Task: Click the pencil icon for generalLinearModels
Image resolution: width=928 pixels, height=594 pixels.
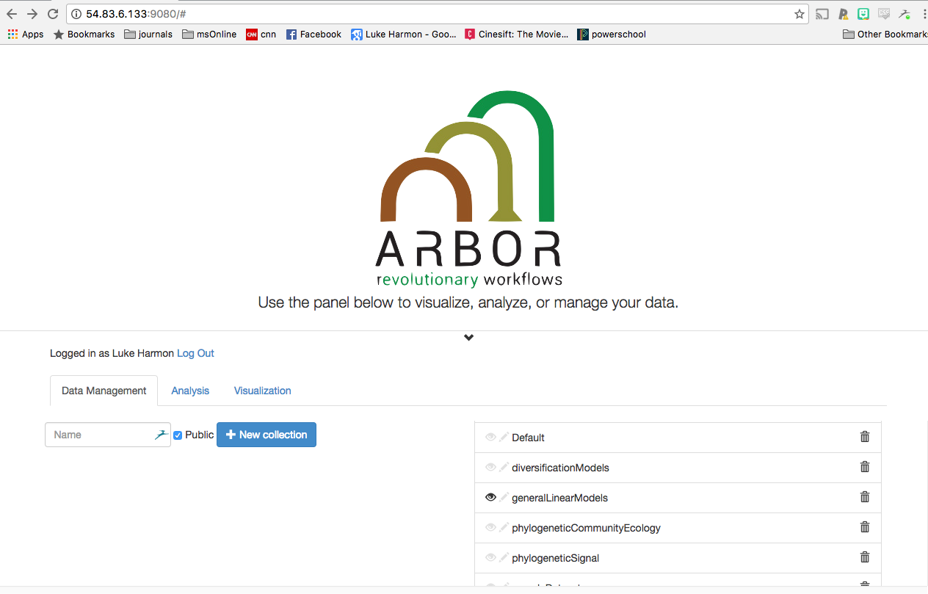Action: tap(504, 497)
